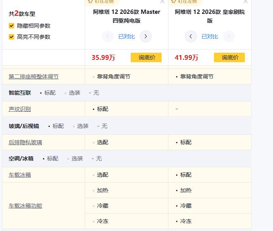The image size is (273, 231).
Task: Click the 35.99万 price text
Action: (103, 57)
